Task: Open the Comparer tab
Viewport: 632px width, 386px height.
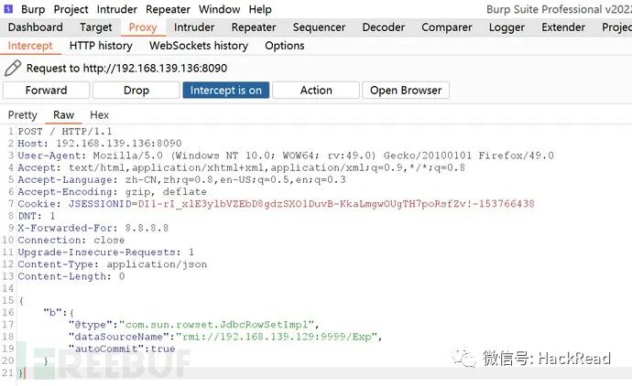Action: coord(447,27)
